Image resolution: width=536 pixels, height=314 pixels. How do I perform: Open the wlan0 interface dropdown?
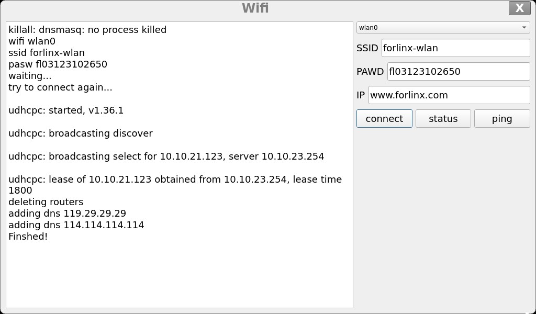click(443, 28)
